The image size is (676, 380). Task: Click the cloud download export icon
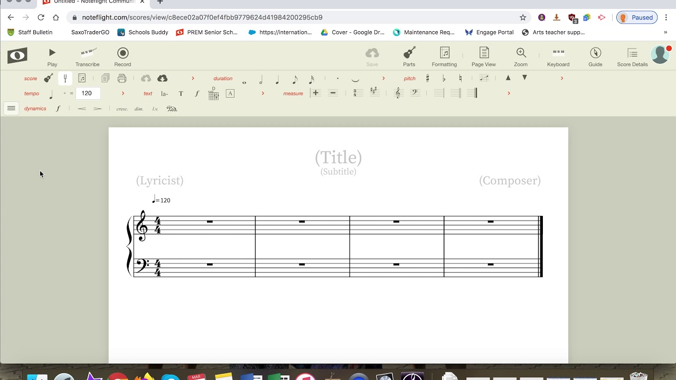tap(162, 78)
